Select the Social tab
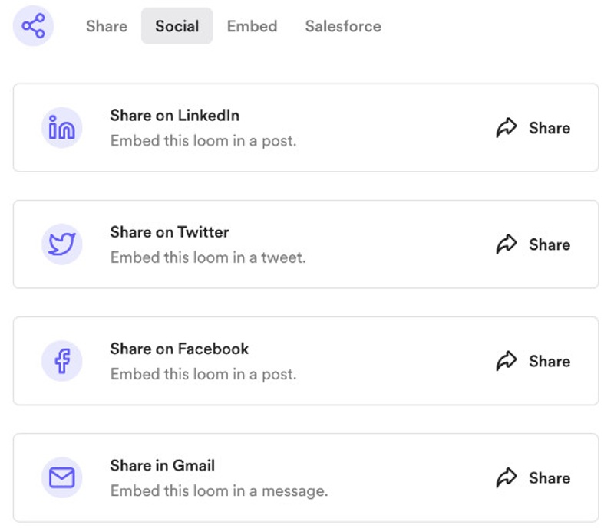The image size is (614, 528). 177,26
